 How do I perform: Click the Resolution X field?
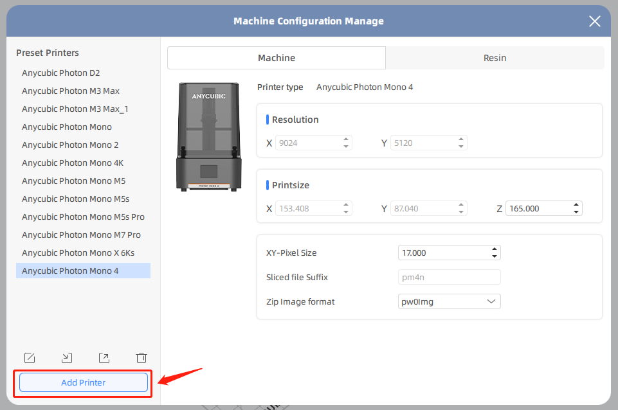pos(314,143)
